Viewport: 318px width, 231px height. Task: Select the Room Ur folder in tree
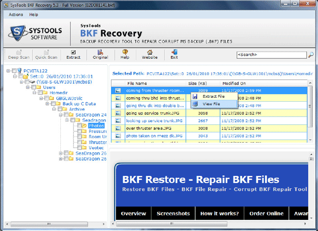tap(98, 137)
